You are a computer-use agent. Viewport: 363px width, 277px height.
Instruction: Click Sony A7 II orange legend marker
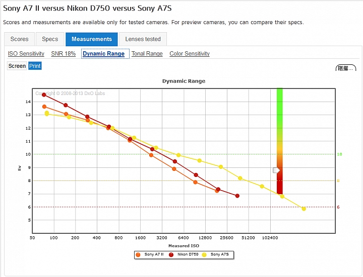(x=138, y=254)
